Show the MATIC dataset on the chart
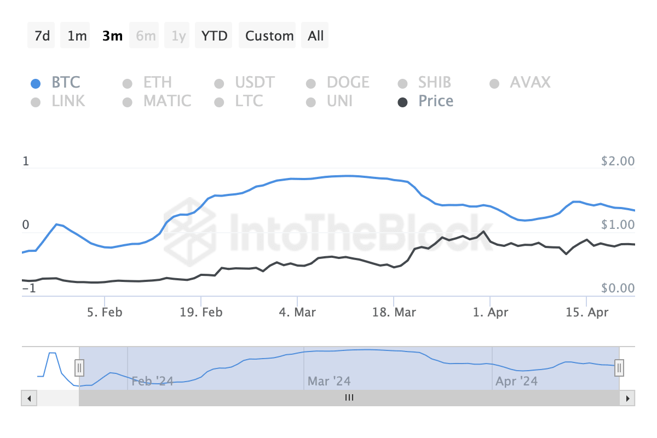Image resolution: width=657 pixels, height=438 pixels. pyautogui.click(x=128, y=101)
